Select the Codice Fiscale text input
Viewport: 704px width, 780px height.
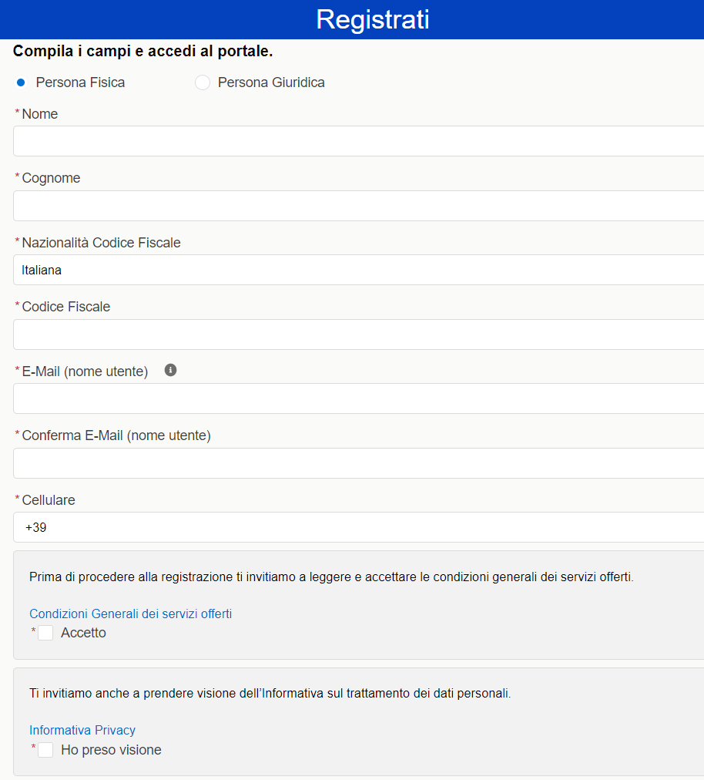click(358, 335)
